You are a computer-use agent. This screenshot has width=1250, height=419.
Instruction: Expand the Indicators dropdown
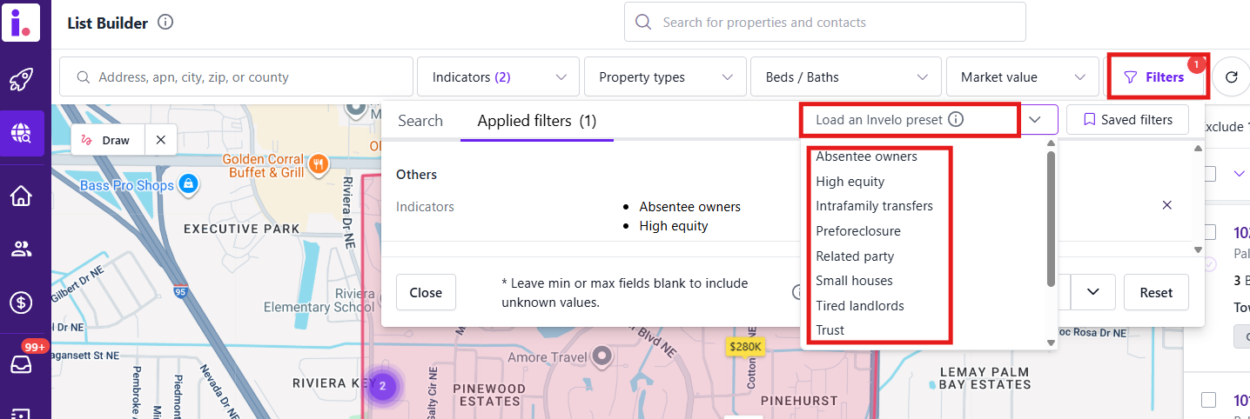click(498, 77)
